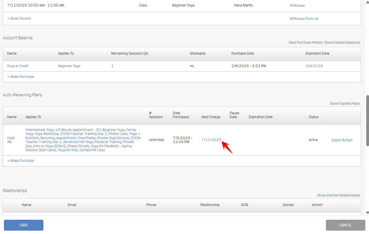Select session time 7/11/2025 10:00 AM - 11:00 AM
This screenshot has height=234, width=369.
36,5
